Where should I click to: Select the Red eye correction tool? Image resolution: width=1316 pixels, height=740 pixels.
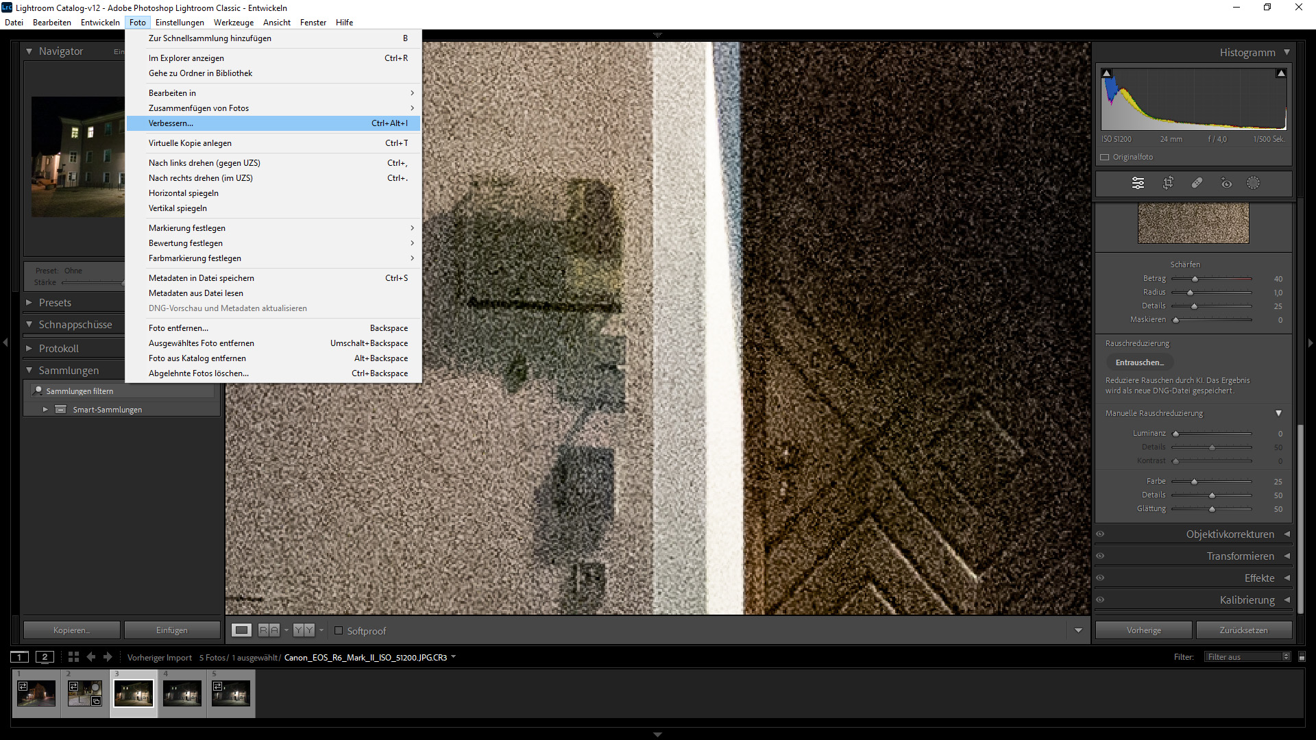point(1226,183)
